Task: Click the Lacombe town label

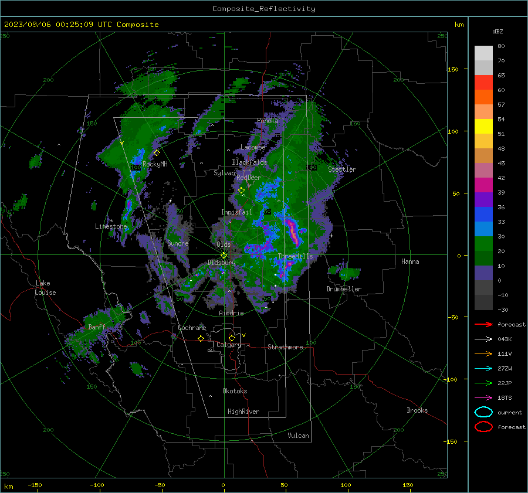Action: point(253,147)
